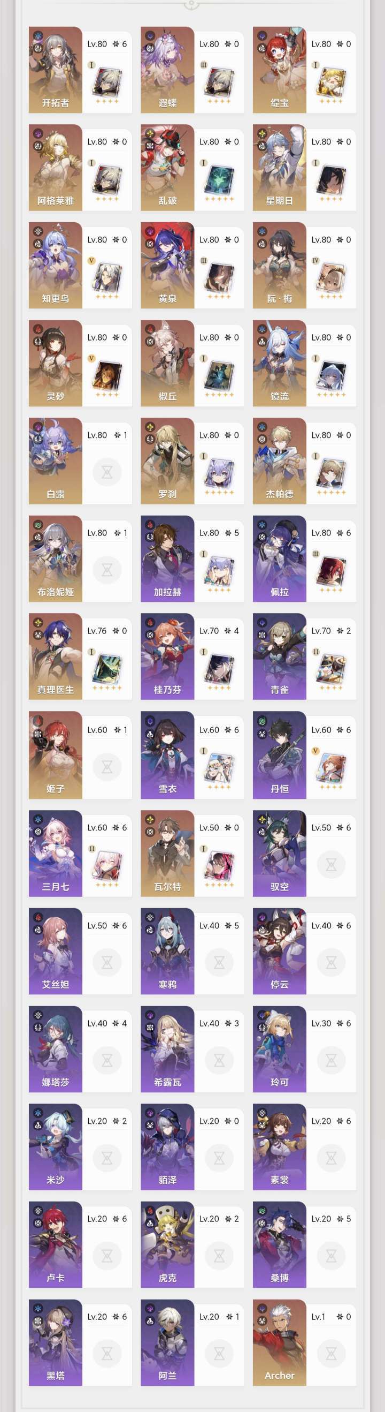Click 乱破's Lv.80 level label
Image resolution: width=385 pixels, height=1412 pixels.
click(209, 142)
